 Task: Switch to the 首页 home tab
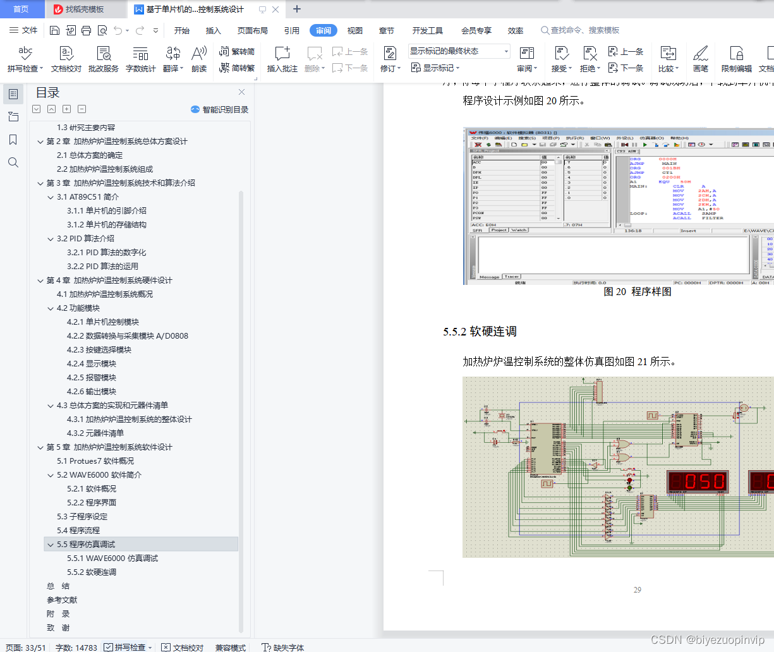pos(21,9)
